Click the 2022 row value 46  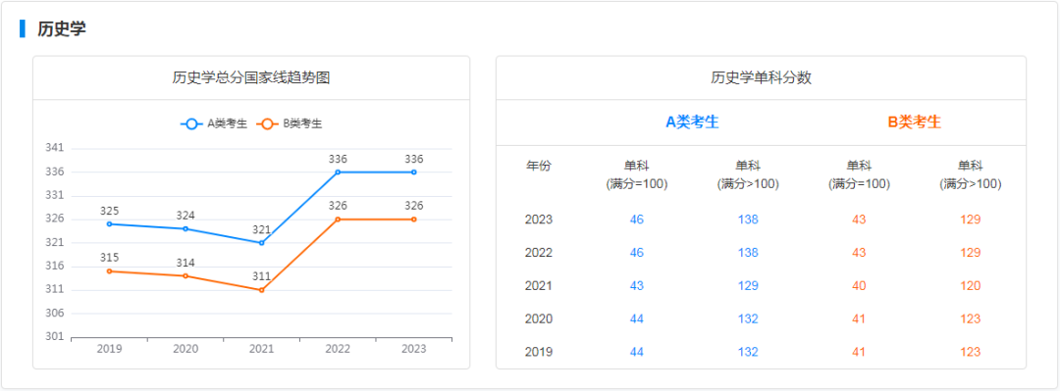pyautogui.click(x=637, y=253)
